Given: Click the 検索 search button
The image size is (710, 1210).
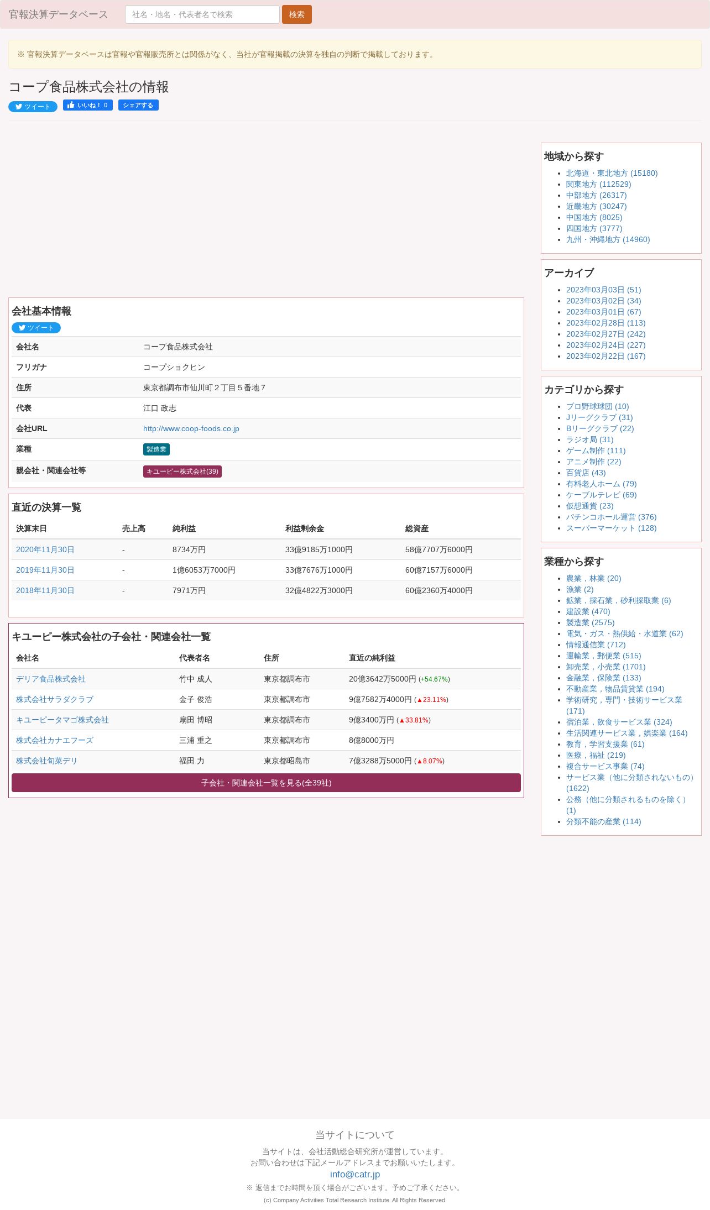Looking at the screenshot, I should point(297,14).
